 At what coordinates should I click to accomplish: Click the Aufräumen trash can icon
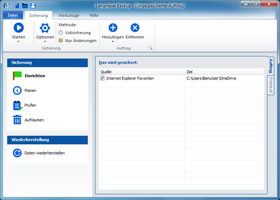coord(17,120)
